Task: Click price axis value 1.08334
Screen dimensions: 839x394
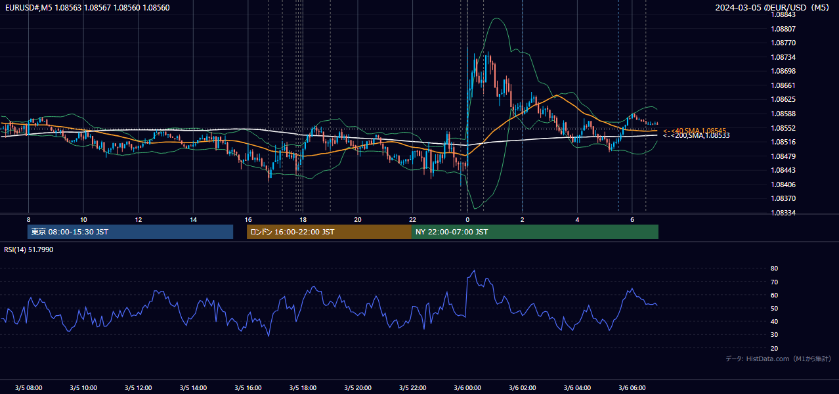Action: click(x=783, y=213)
